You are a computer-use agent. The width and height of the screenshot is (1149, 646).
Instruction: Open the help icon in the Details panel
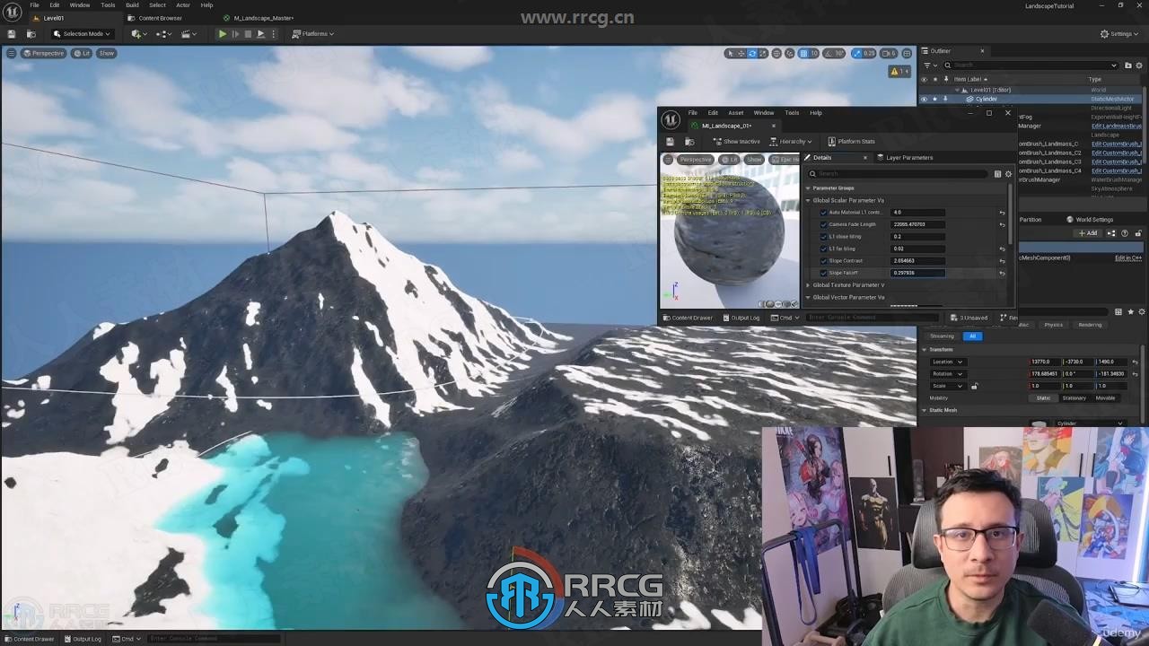1125,233
